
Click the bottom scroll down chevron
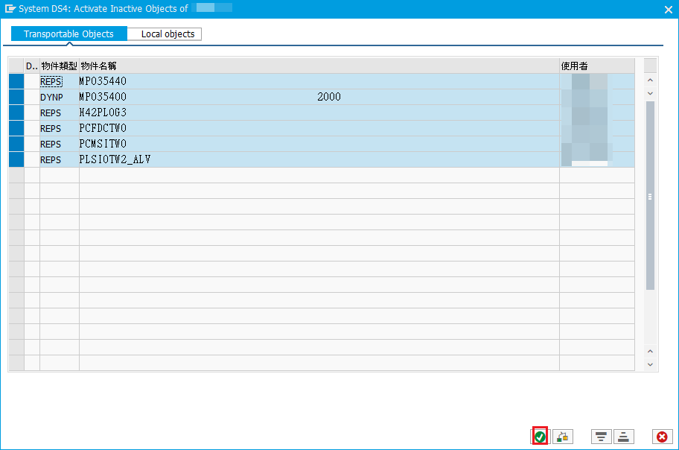(x=650, y=364)
